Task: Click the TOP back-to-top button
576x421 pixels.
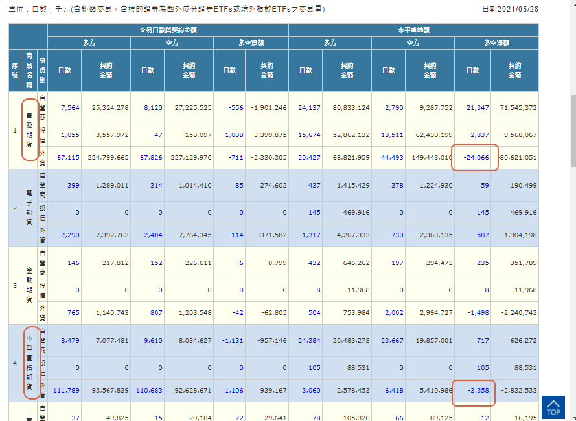Action: pos(553,407)
